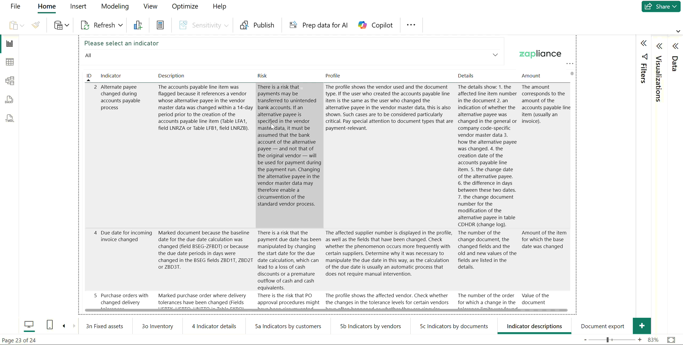Switch to mobile layout icon
683x345 pixels.
point(50,325)
